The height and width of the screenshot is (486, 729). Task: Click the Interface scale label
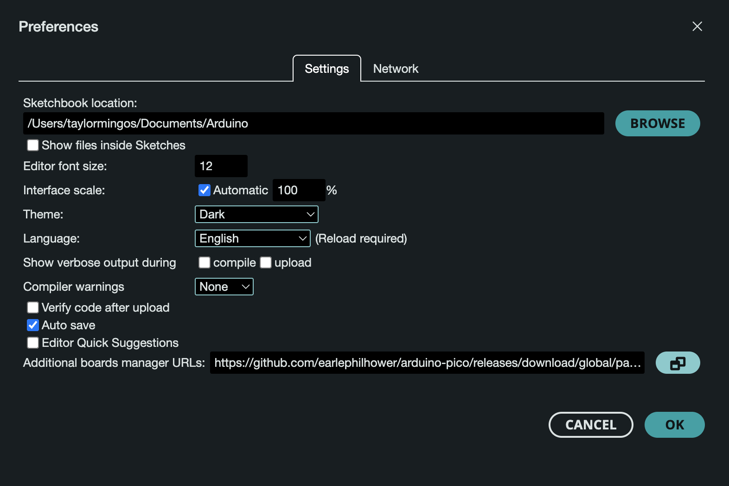tap(64, 190)
